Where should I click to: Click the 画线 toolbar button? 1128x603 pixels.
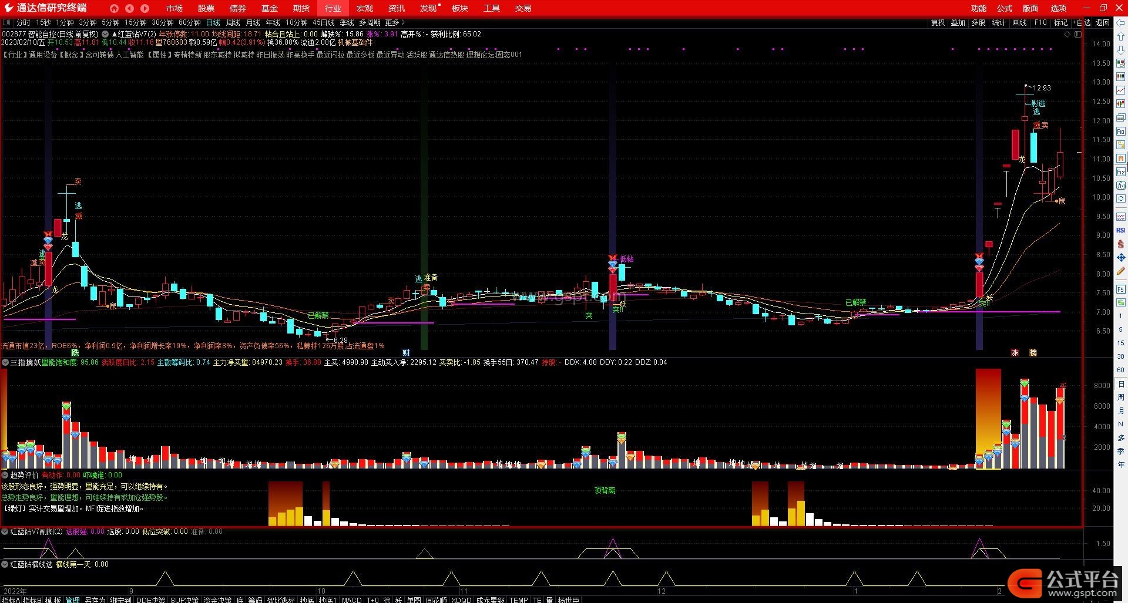pos(1019,23)
